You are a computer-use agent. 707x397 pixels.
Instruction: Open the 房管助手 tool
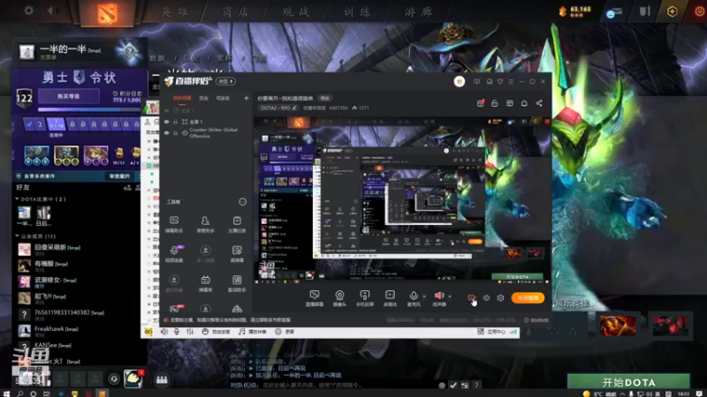point(205,224)
